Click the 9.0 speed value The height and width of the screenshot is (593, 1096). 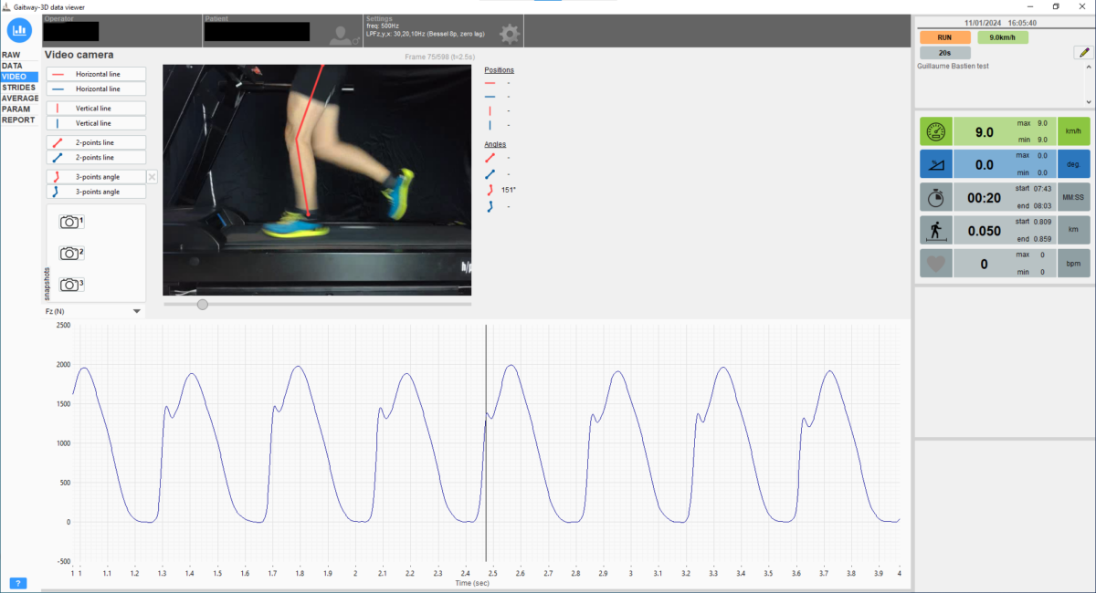[x=985, y=132]
